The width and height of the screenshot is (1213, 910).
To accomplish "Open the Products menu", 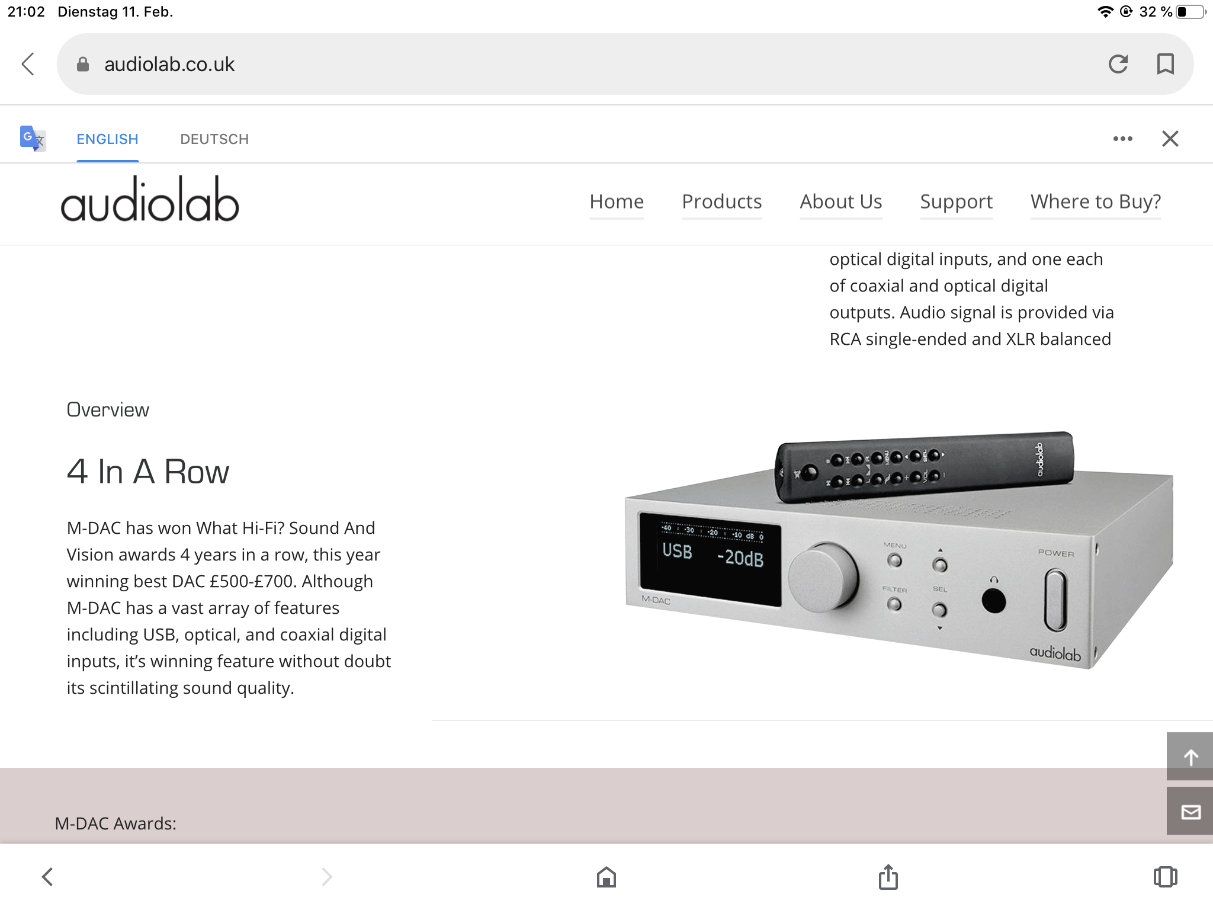I will (722, 202).
